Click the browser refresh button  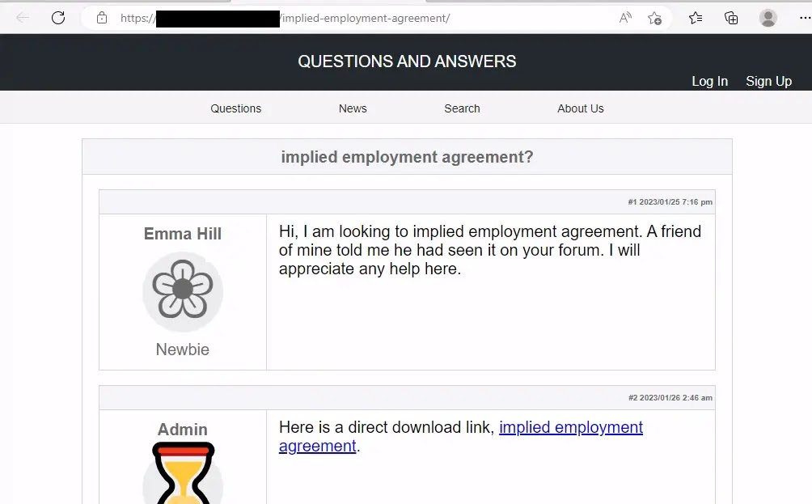point(58,18)
